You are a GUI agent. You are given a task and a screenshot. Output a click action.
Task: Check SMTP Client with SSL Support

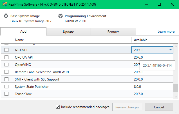(6, 79)
